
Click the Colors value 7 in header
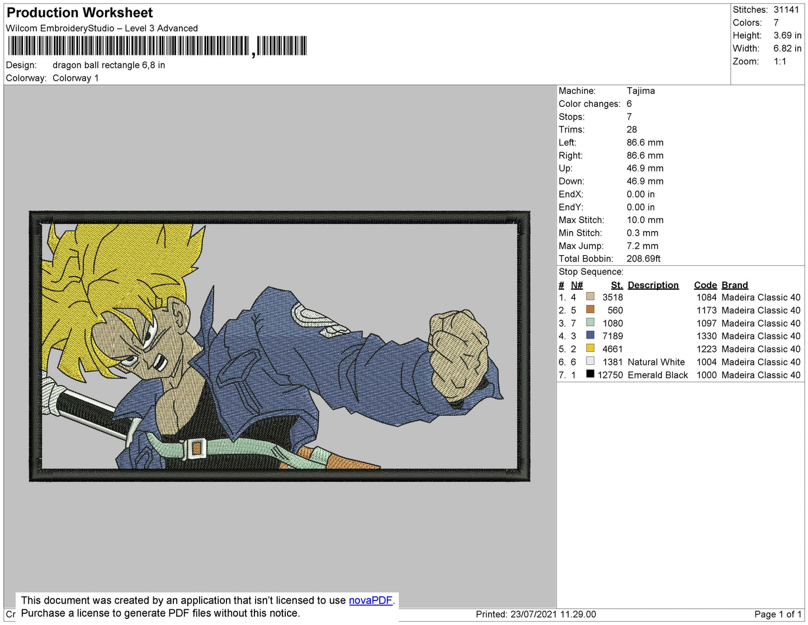pos(776,22)
